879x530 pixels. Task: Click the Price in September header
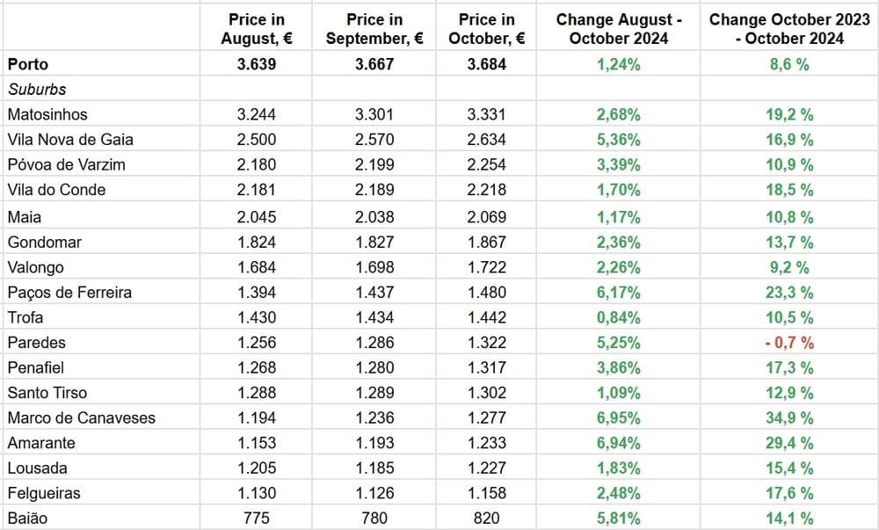375,29
